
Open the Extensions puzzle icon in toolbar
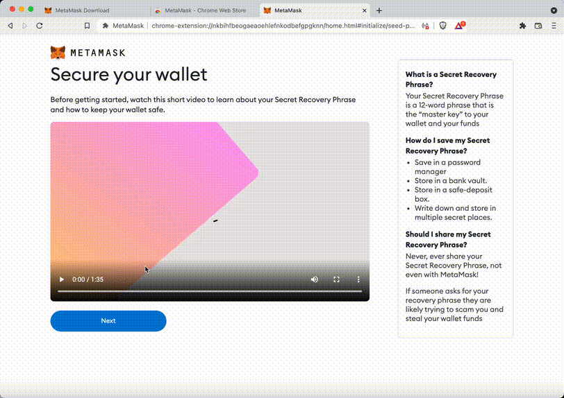coord(522,26)
